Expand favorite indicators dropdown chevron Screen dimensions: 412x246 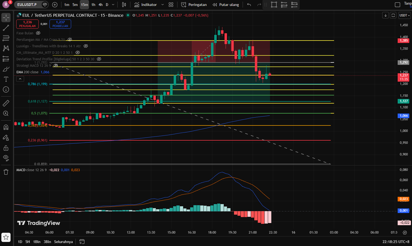pyautogui.click(x=162, y=5)
